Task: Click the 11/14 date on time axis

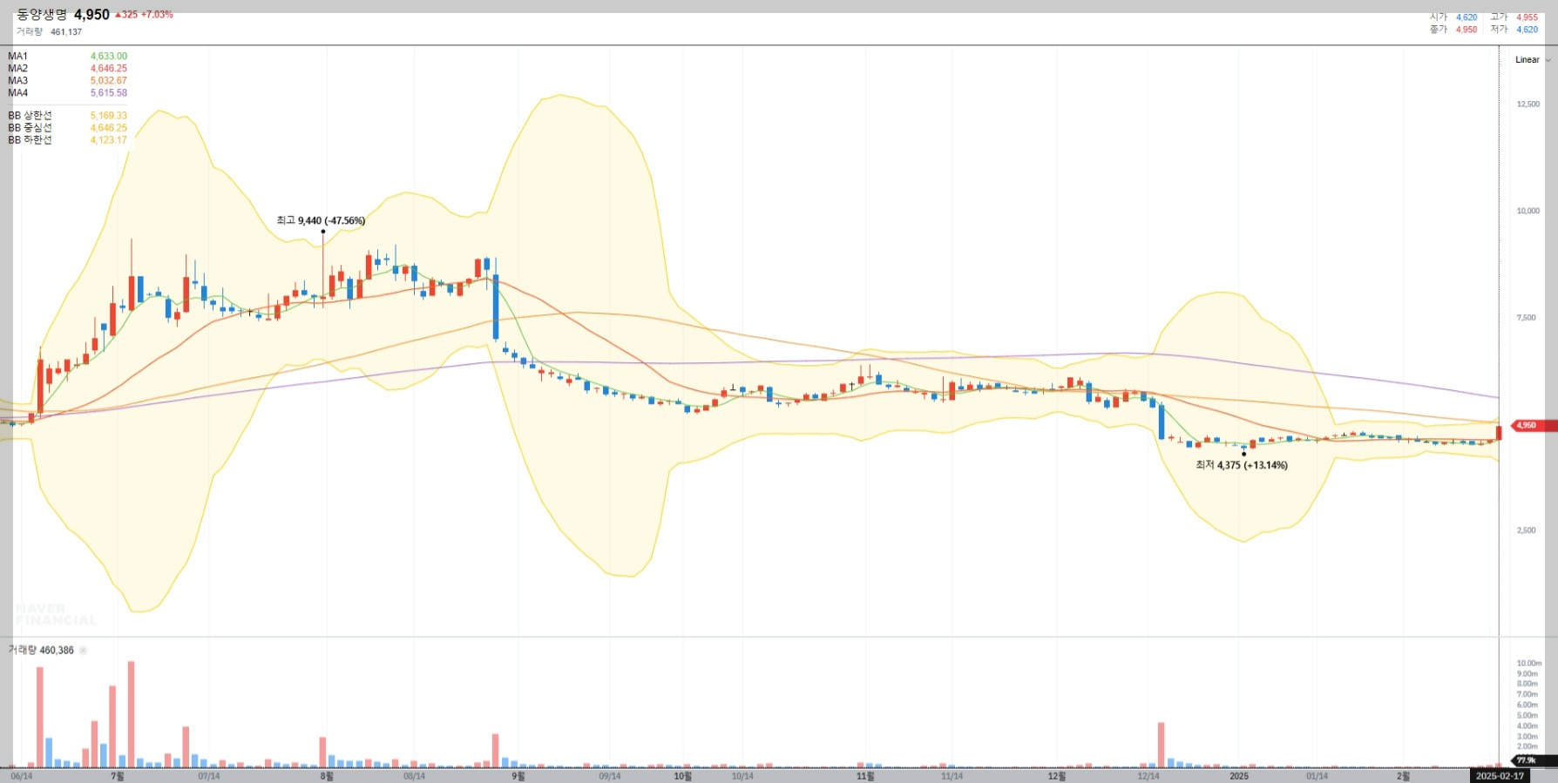Action: [952, 776]
